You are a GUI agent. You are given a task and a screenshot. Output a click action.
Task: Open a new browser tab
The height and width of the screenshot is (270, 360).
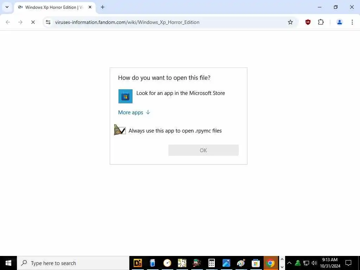pos(103,7)
